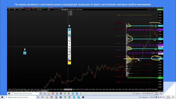Image resolution: width=176 pixels, height=99 pixels.
Task: Select the cursor pointer mode in drawing toolbar
Action: click(69, 32)
